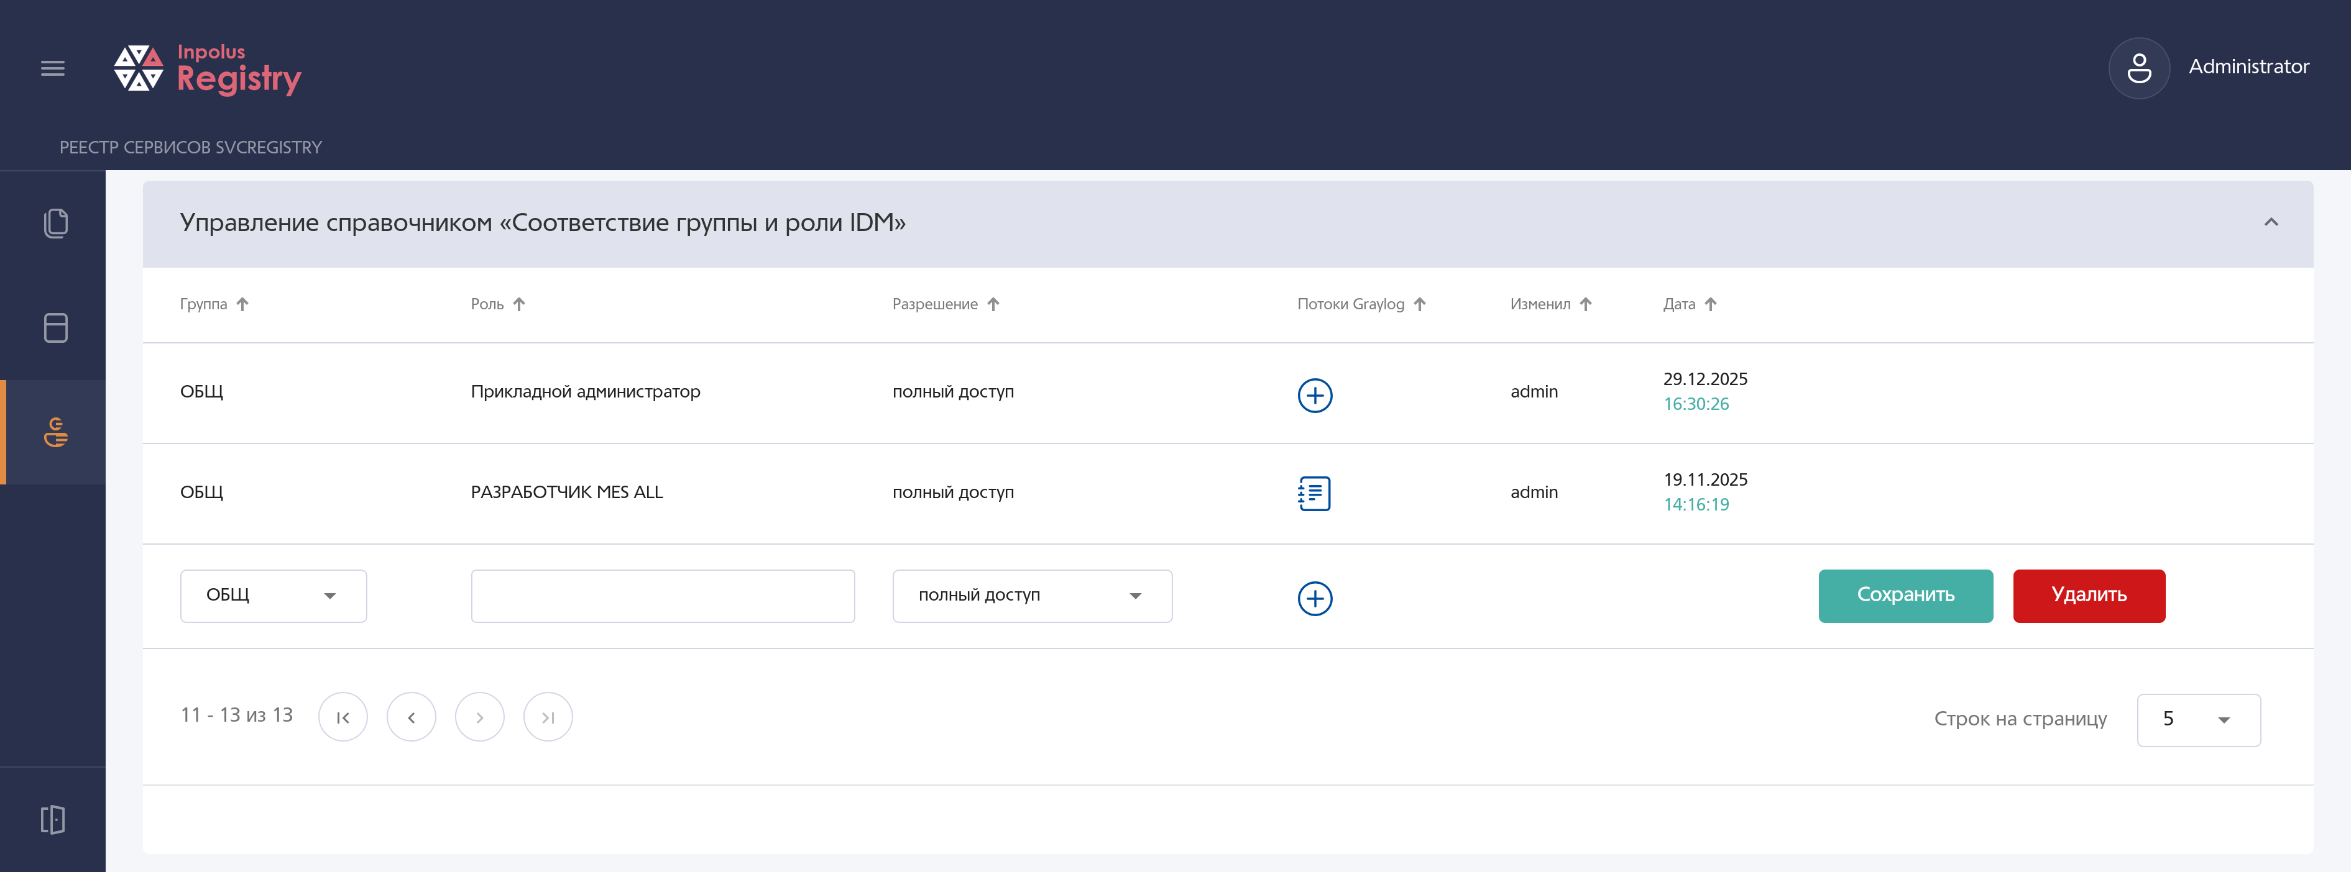
Task: Click ОБЩ in РАЗРАБОТЧИК MES ALL row
Action: (x=201, y=493)
